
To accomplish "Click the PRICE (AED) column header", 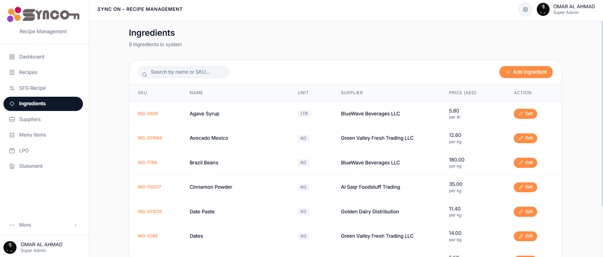I will click(x=462, y=93).
